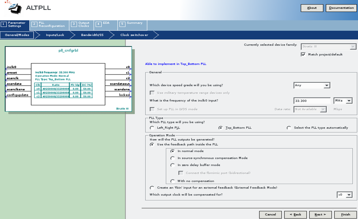
Task: Click 'Able to implement in Top_Bottom PLL' message
Action: pos(176,64)
